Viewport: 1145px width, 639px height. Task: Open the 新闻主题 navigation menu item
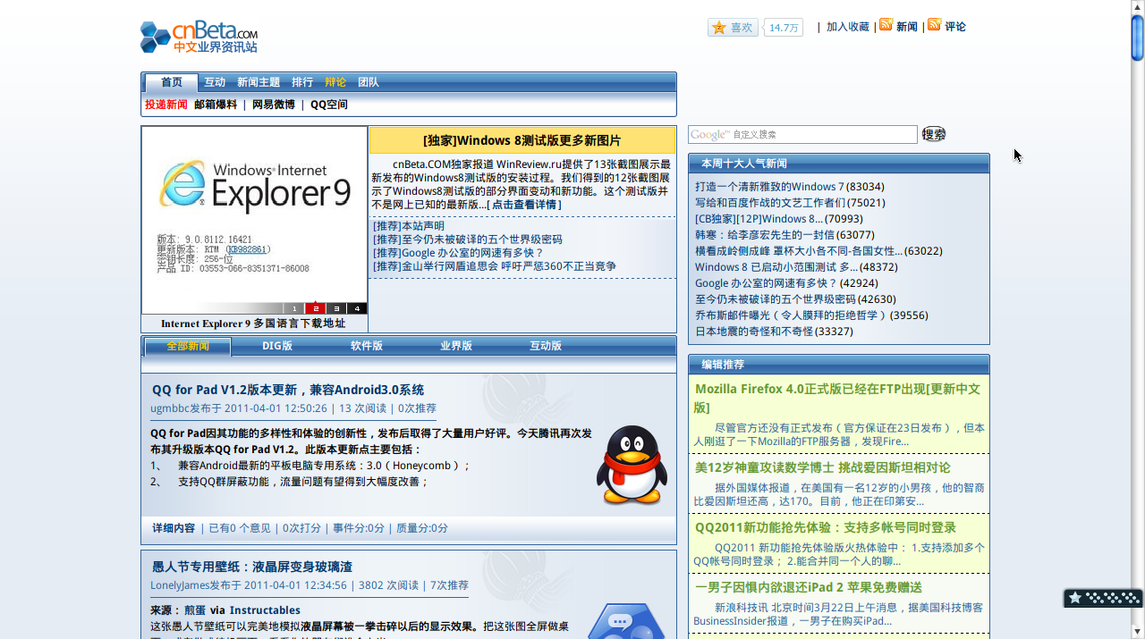click(259, 82)
